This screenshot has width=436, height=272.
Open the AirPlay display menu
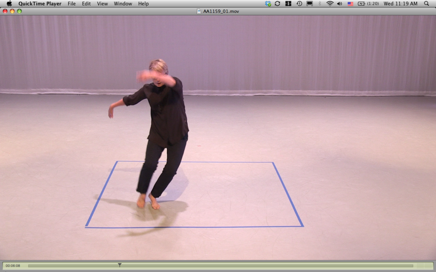[310, 3]
